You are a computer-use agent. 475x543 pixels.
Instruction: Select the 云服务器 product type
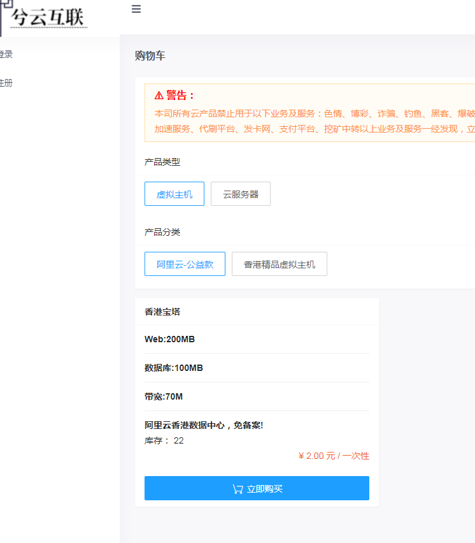point(241,194)
